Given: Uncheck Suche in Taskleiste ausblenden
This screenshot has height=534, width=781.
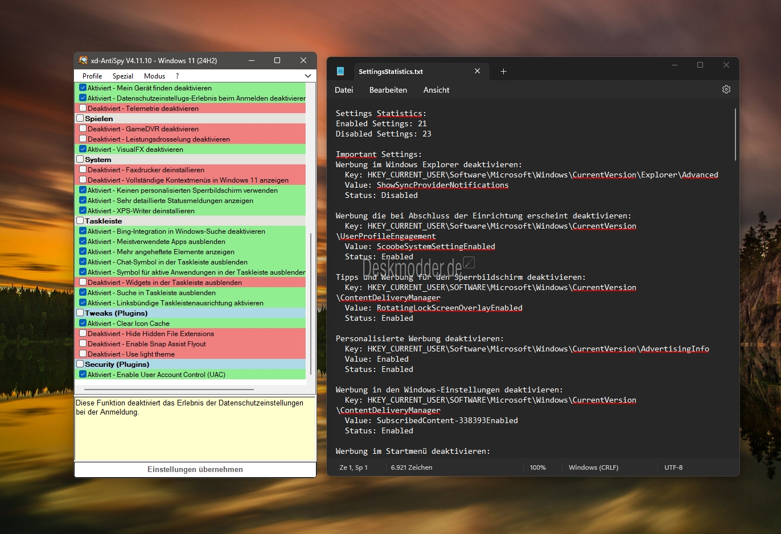Looking at the screenshot, I should (x=83, y=292).
